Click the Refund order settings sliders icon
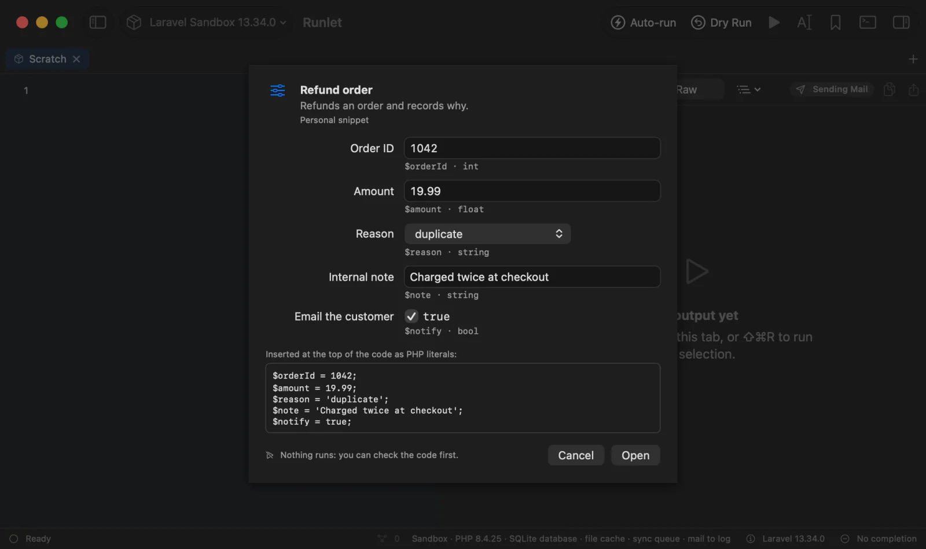This screenshot has height=549, width=926. (278, 90)
